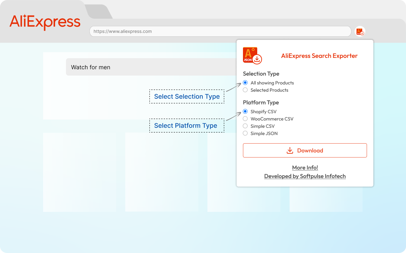The width and height of the screenshot is (406, 253).
Task: Select All showing Products radio button
Action: [x=245, y=83]
